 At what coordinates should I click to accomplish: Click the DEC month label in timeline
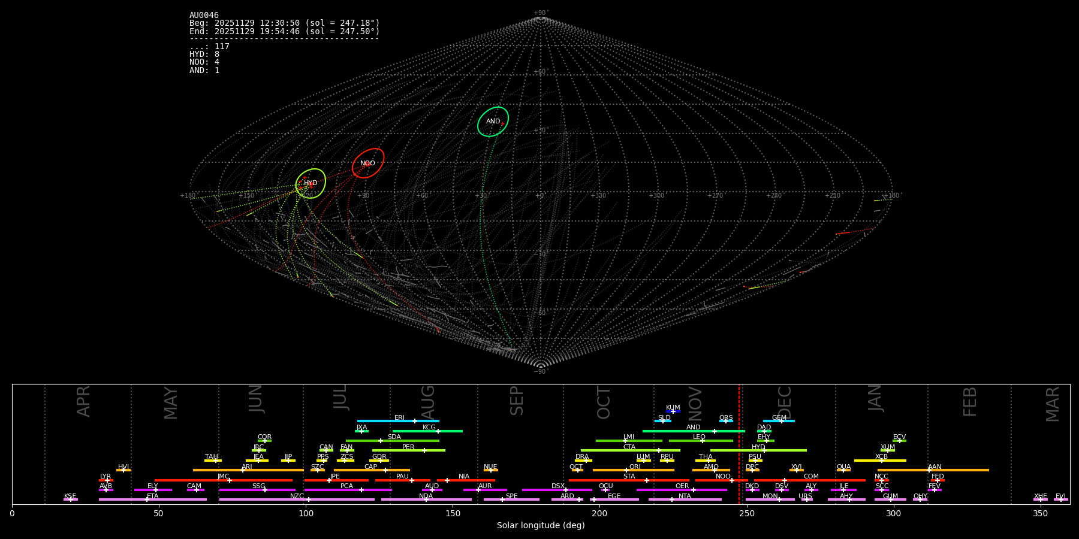[785, 403]
